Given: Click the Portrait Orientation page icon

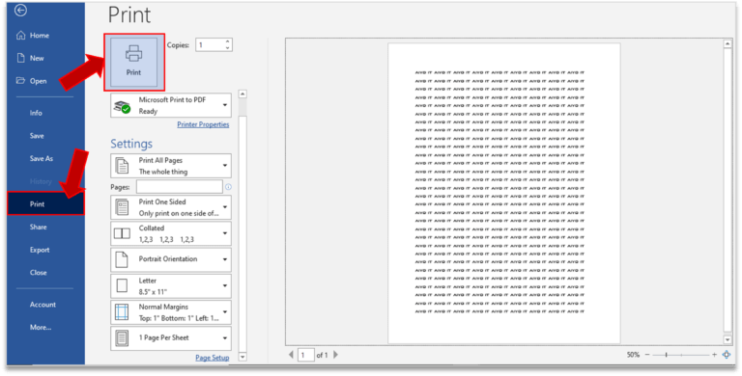Looking at the screenshot, I should click(x=122, y=259).
